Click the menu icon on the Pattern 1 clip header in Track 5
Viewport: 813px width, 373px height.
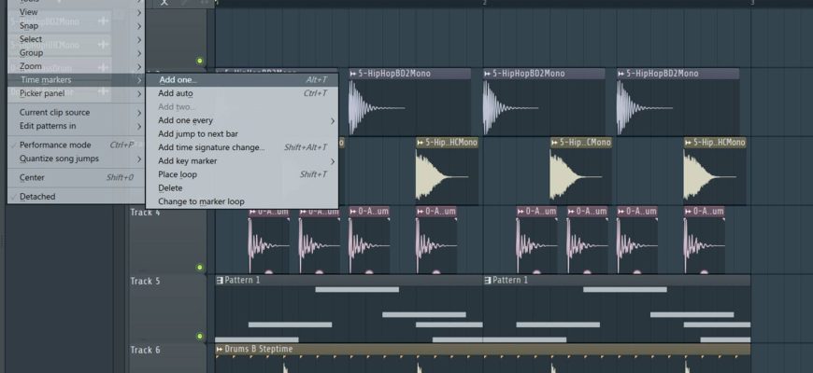[221, 281]
